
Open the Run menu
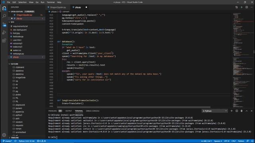point(43,2)
